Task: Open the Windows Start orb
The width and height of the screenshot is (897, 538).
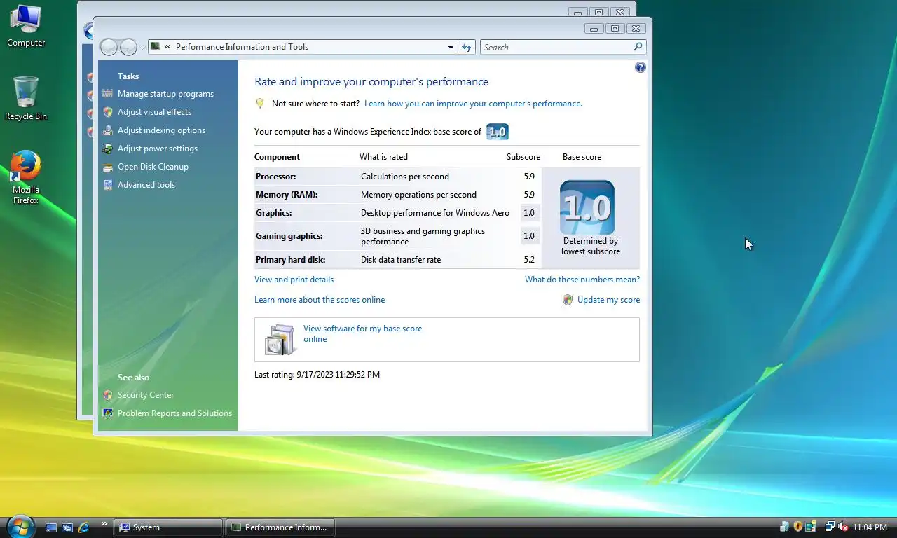Action: click(x=20, y=525)
